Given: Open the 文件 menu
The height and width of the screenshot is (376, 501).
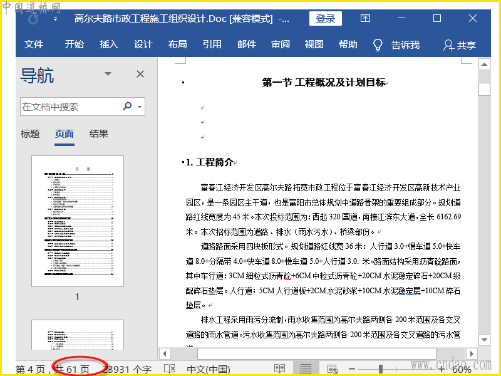Looking at the screenshot, I should 34,44.
